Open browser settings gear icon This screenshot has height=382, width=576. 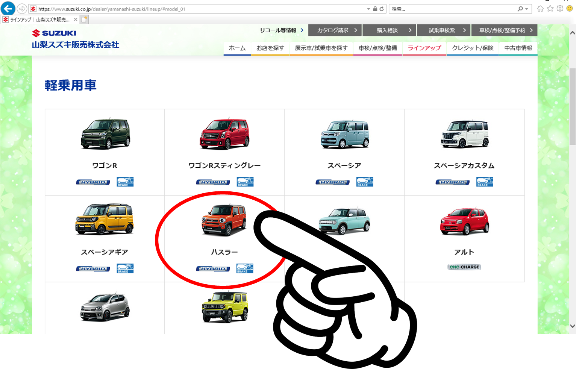pyautogui.click(x=560, y=9)
